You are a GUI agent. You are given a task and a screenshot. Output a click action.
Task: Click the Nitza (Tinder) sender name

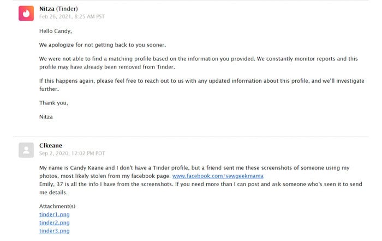(58, 9)
